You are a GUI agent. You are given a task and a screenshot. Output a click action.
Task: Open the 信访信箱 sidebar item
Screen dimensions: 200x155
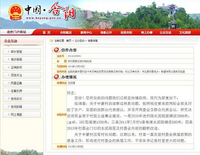pos(22,59)
